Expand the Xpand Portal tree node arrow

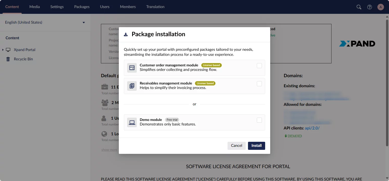[3, 50]
